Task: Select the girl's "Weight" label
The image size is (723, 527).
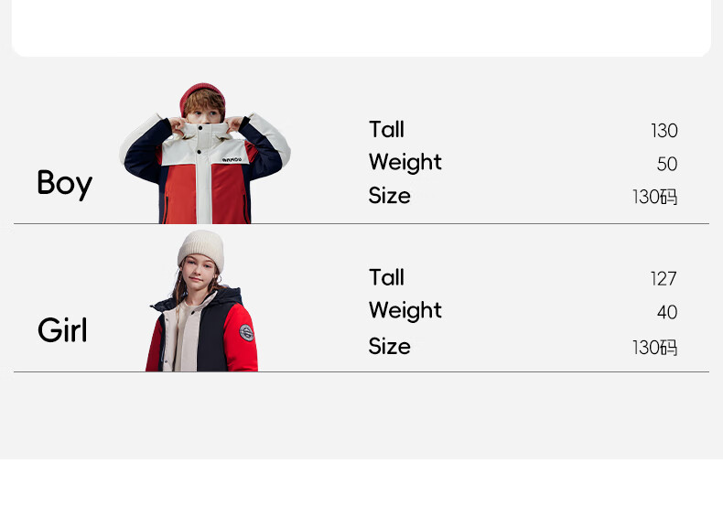Action: tap(405, 311)
